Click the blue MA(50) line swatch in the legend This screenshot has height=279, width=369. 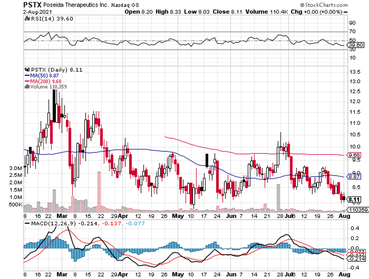coord(27,74)
